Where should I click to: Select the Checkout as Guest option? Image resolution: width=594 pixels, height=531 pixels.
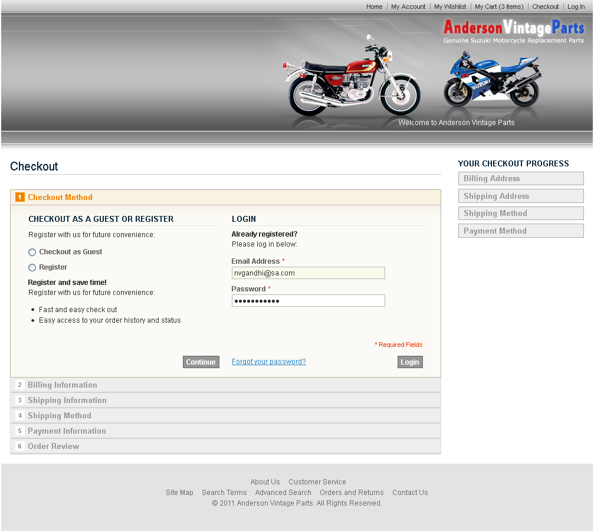[x=32, y=252]
